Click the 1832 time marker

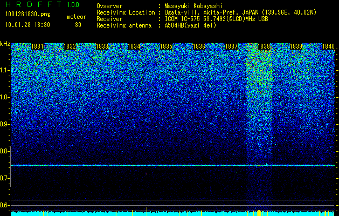click(70, 46)
